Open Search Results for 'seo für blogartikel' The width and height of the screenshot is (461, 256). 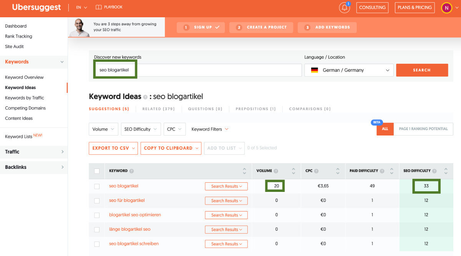pyautogui.click(x=226, y=201)
